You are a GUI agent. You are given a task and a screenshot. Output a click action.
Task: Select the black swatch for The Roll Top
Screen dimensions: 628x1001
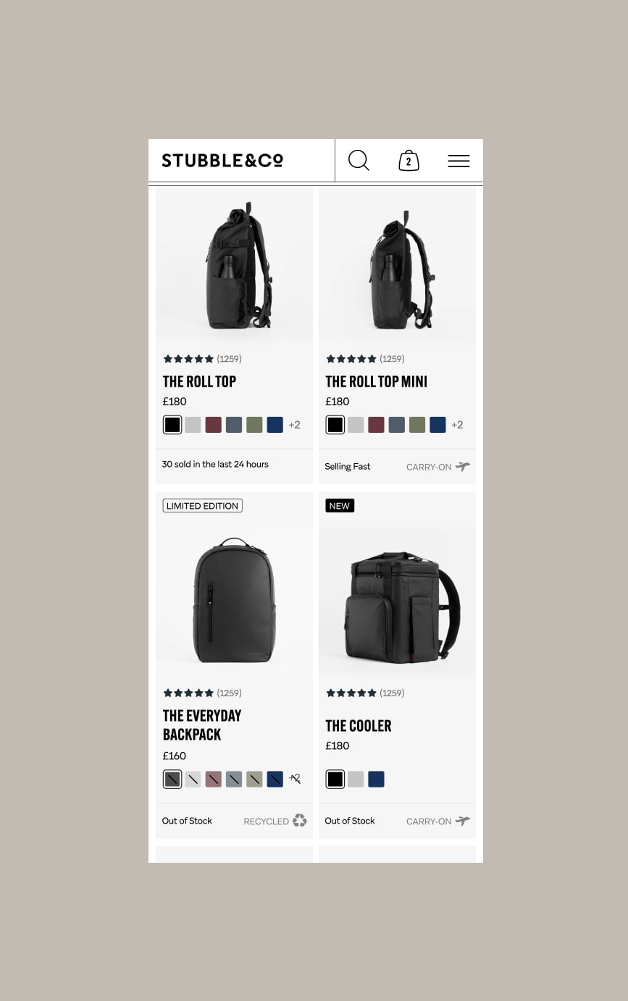(x=172, y=425)
